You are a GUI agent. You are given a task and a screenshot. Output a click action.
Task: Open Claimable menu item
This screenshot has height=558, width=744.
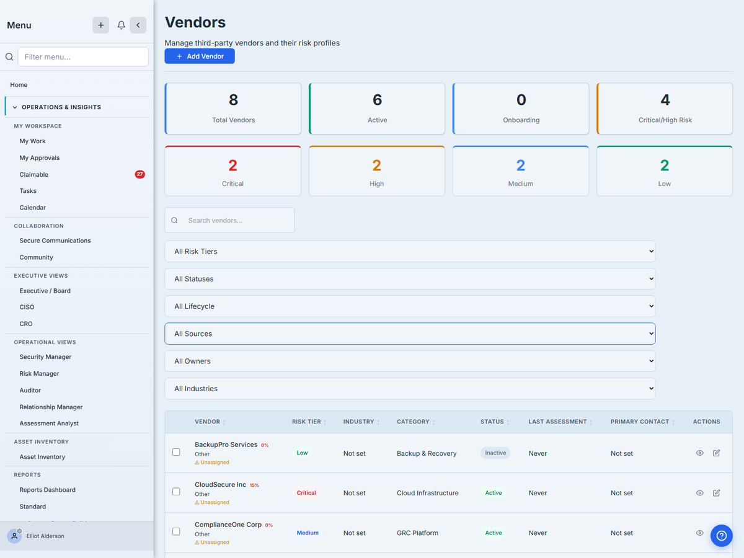point(33,175)
